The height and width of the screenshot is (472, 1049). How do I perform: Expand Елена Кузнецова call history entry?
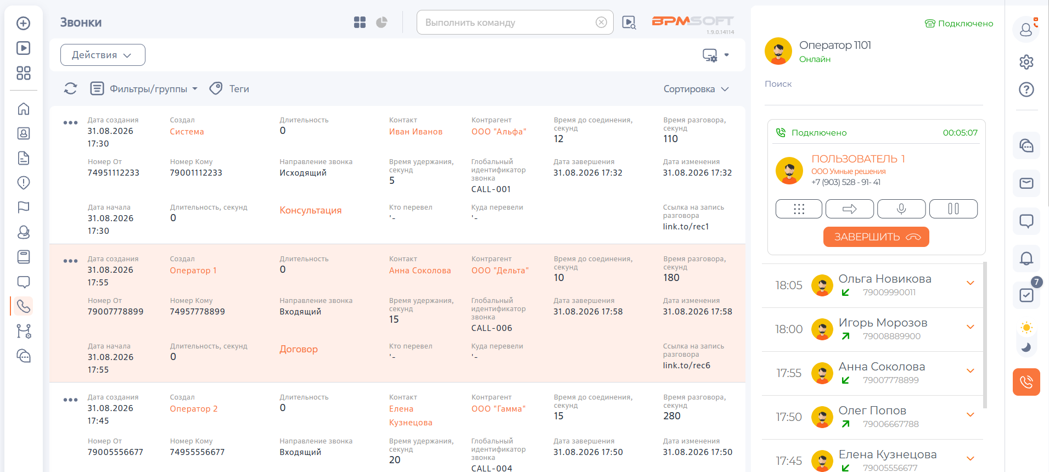(x=970, y=459)
